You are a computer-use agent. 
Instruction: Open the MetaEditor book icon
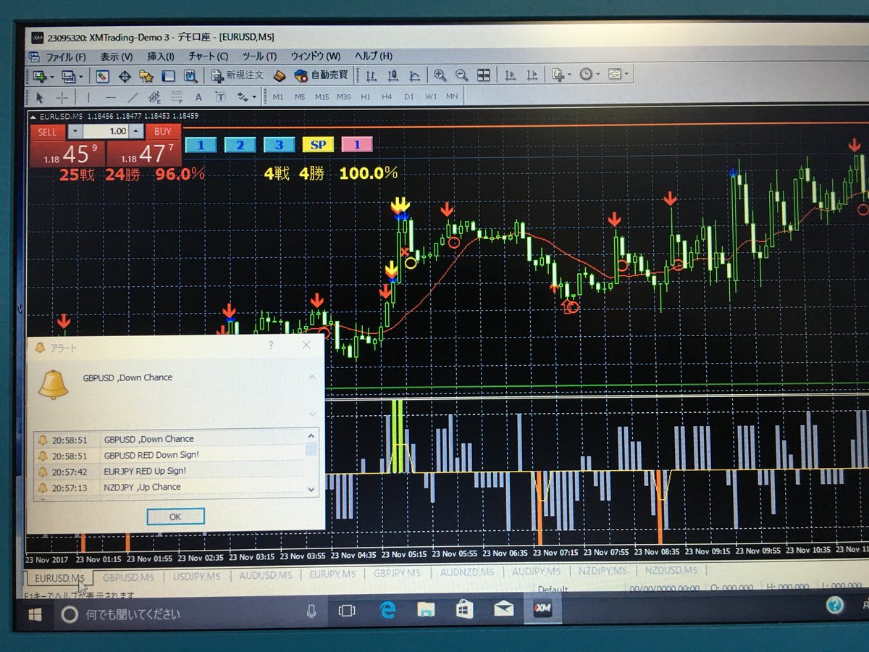tap(280, 75)
